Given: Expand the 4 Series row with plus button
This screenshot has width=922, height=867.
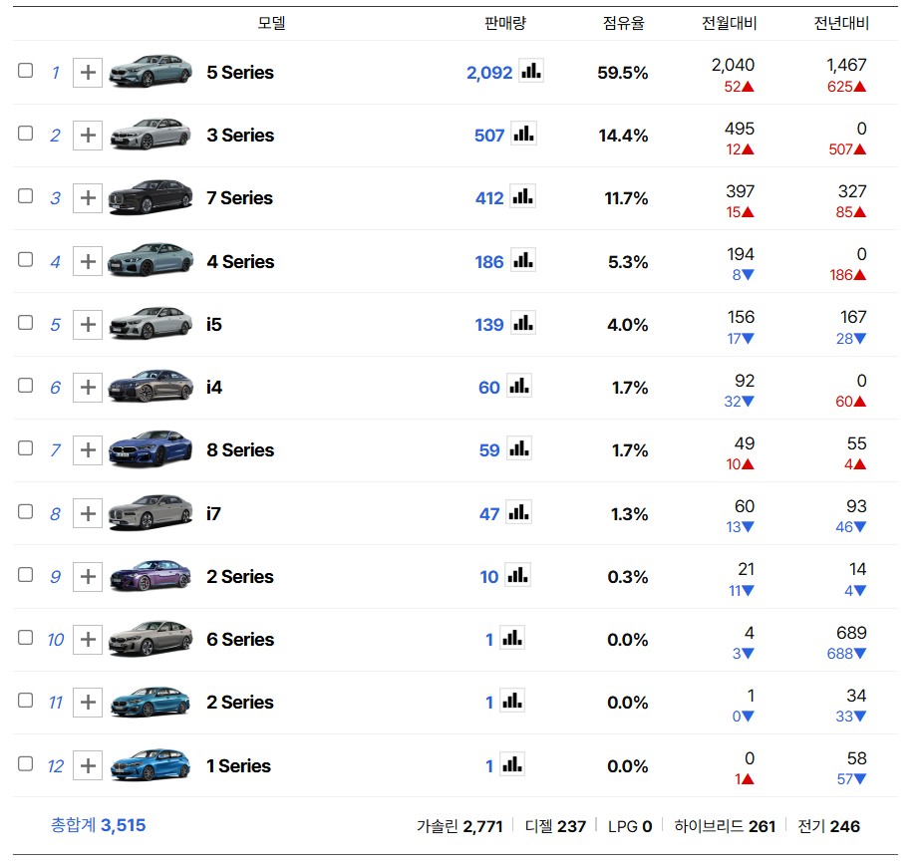Looking at the screenshot, I should pyautogui.click(x=88, y=261).
